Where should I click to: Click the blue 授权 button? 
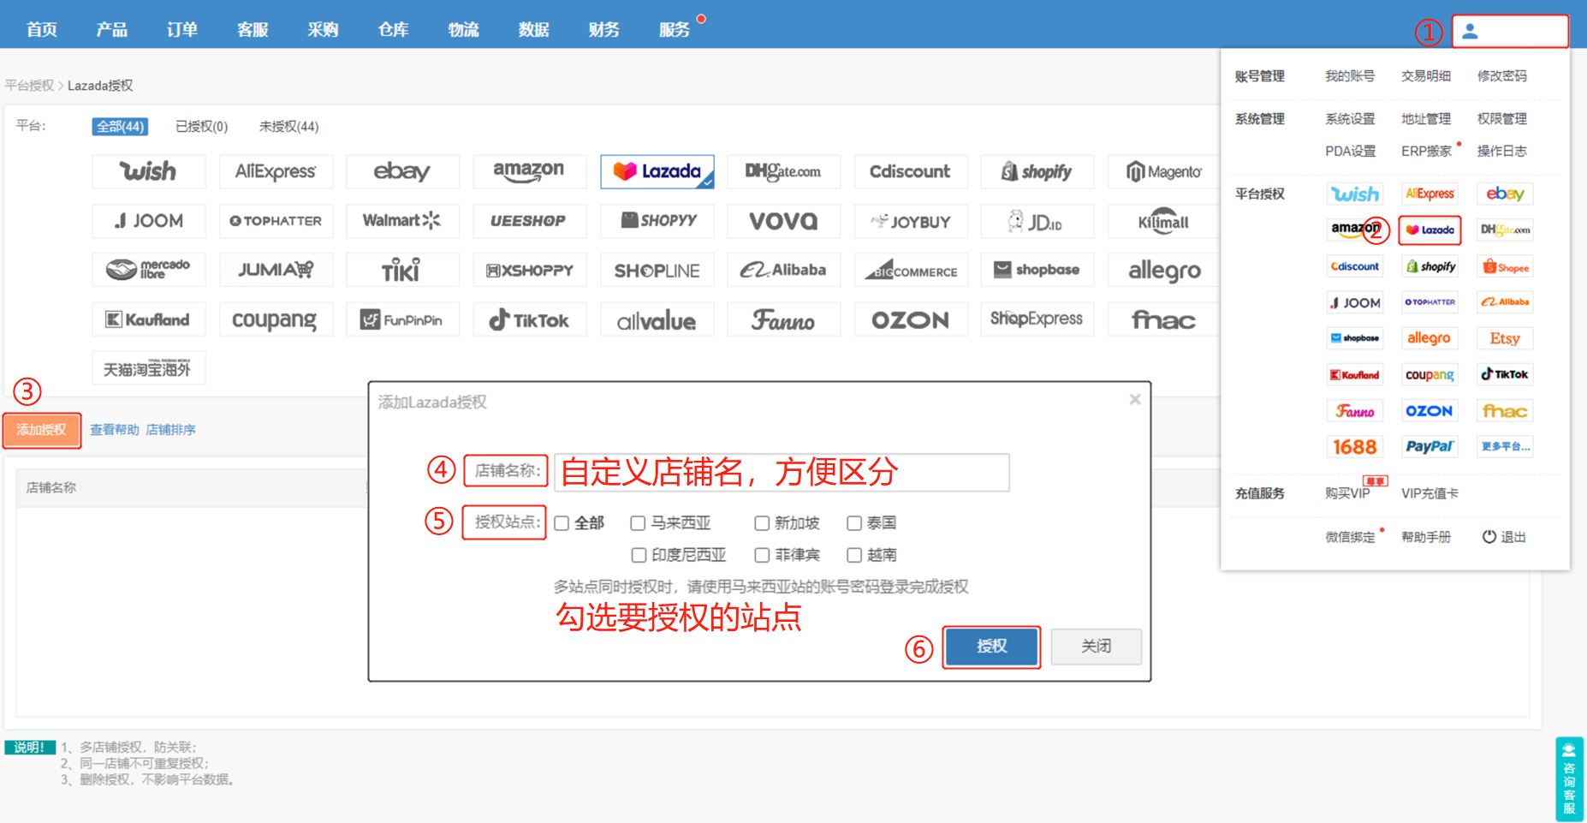tap(991, 647)
